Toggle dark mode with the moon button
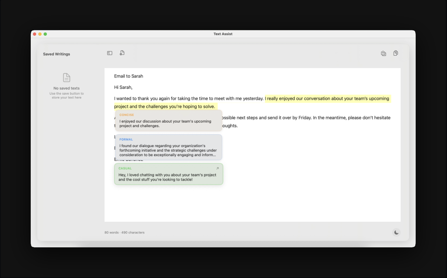Screen dimensions: 447x278 click(396, 232)
